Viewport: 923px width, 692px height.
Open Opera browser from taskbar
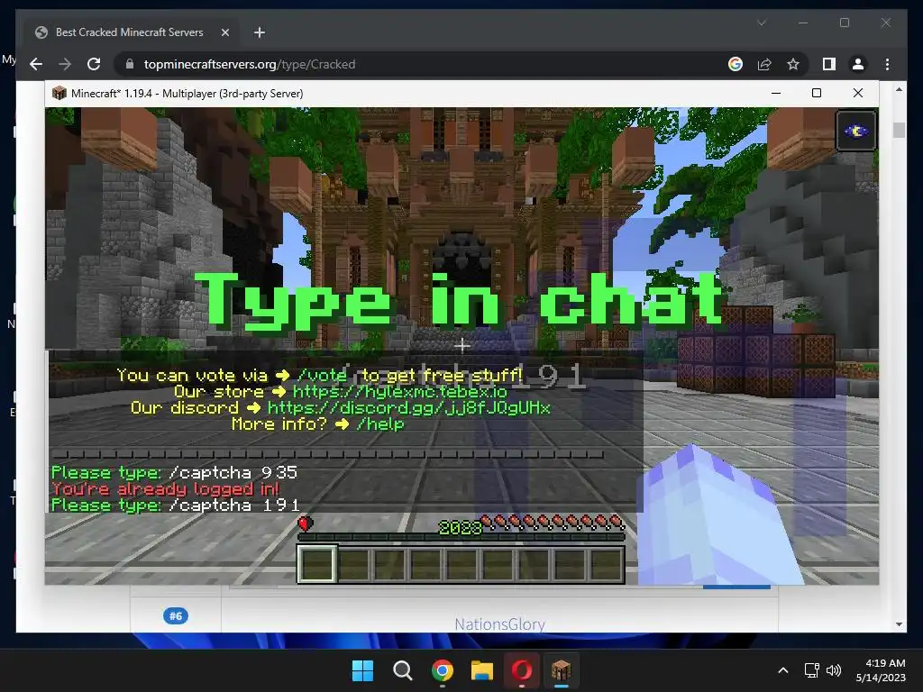pos(522,670)
